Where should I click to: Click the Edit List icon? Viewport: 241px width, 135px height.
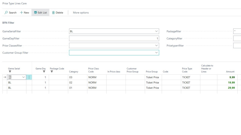(x=35, y=12)
